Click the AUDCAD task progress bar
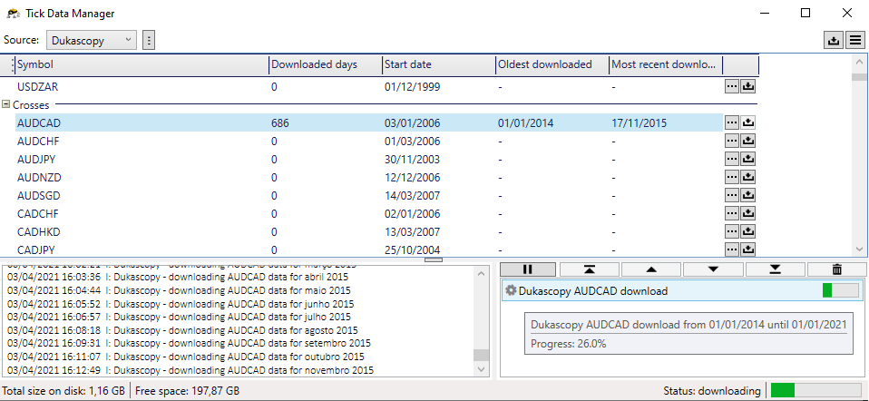Viewport: 869px width, 401px height. 840,290
